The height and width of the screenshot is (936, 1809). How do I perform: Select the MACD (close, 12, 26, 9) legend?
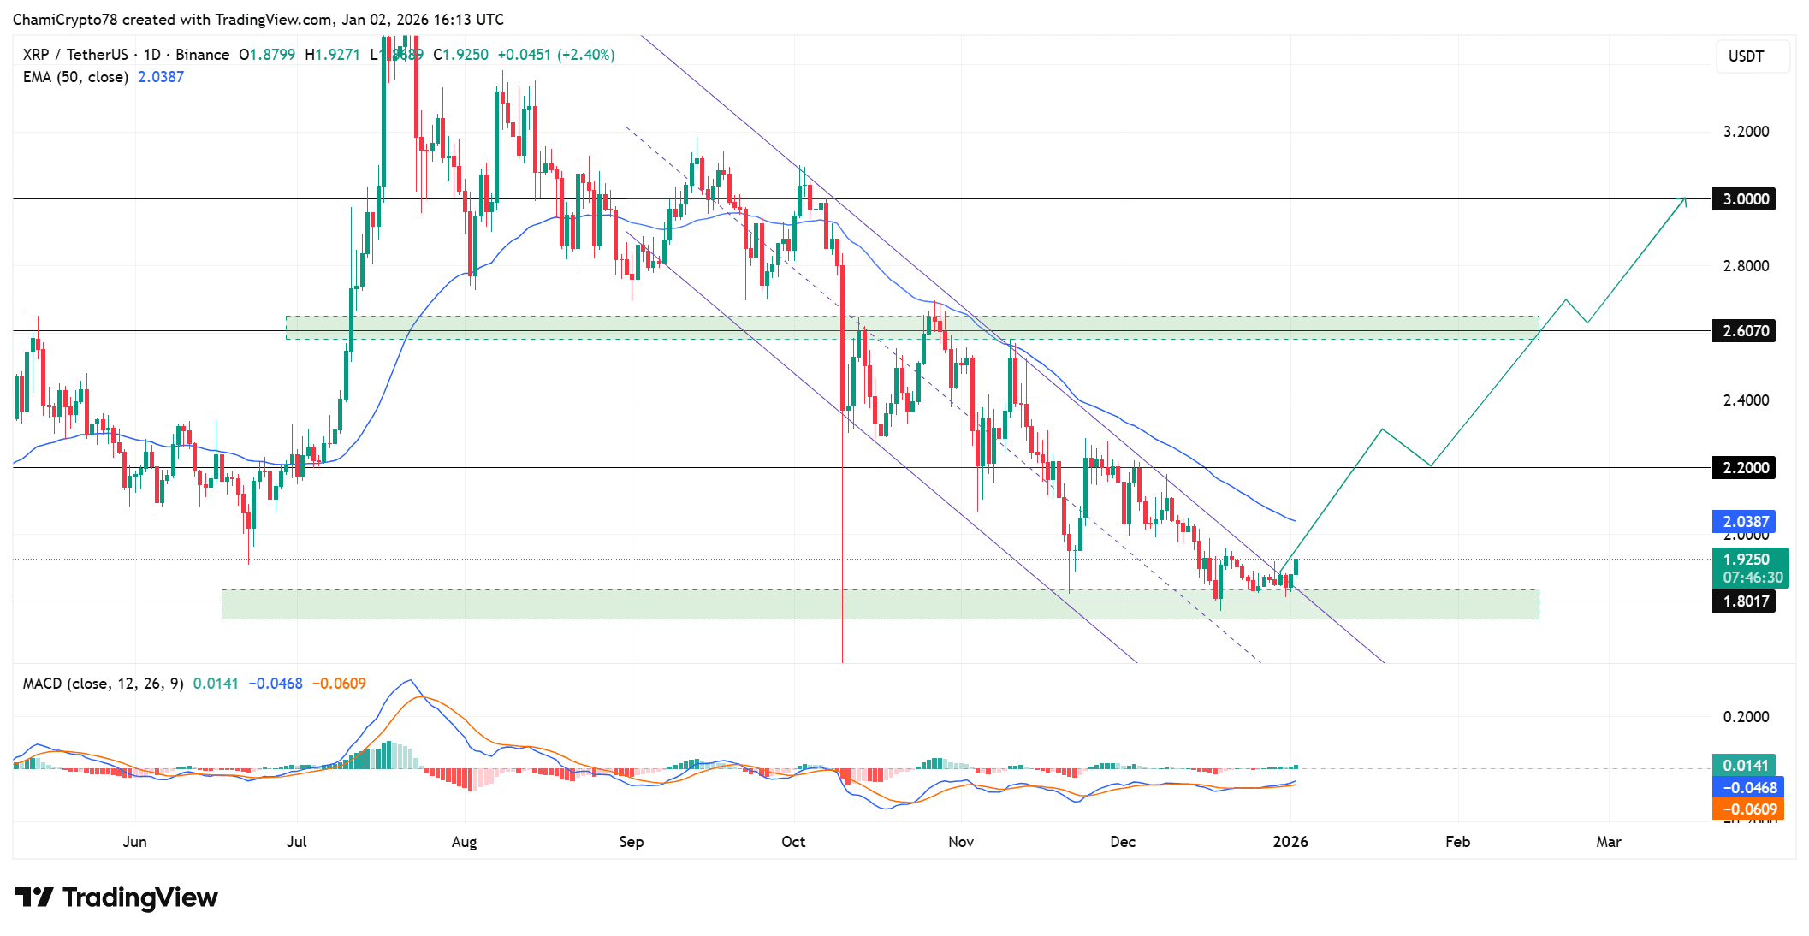(103, 684)
